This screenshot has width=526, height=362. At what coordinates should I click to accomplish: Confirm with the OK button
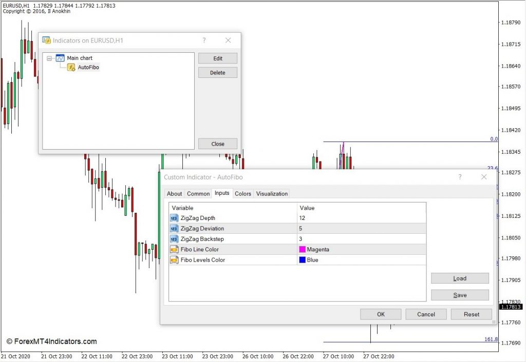coord(381,314)
